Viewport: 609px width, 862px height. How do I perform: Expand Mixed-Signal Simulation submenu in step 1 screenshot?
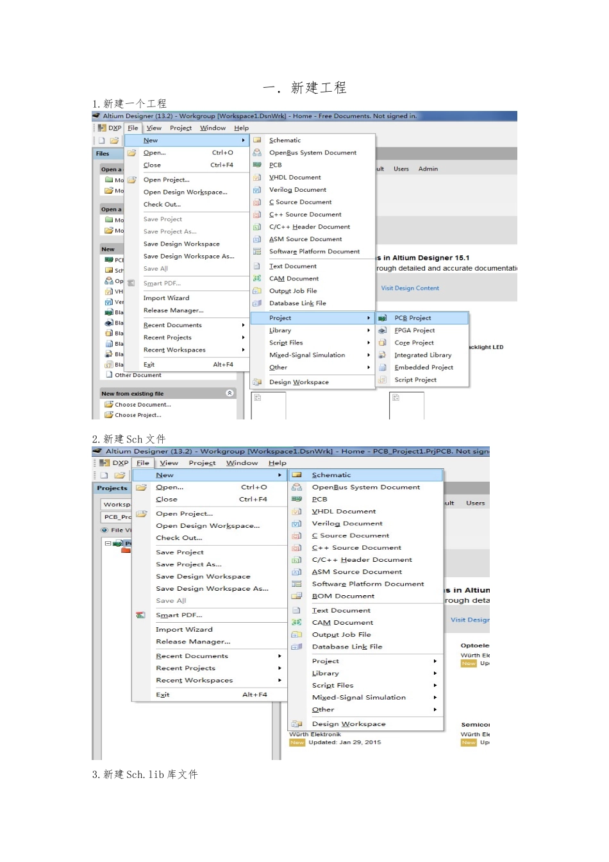point(369,355)
